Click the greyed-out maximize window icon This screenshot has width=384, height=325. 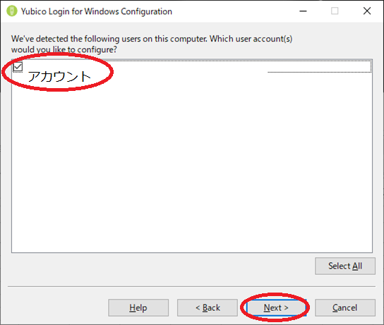coord(335,11)
